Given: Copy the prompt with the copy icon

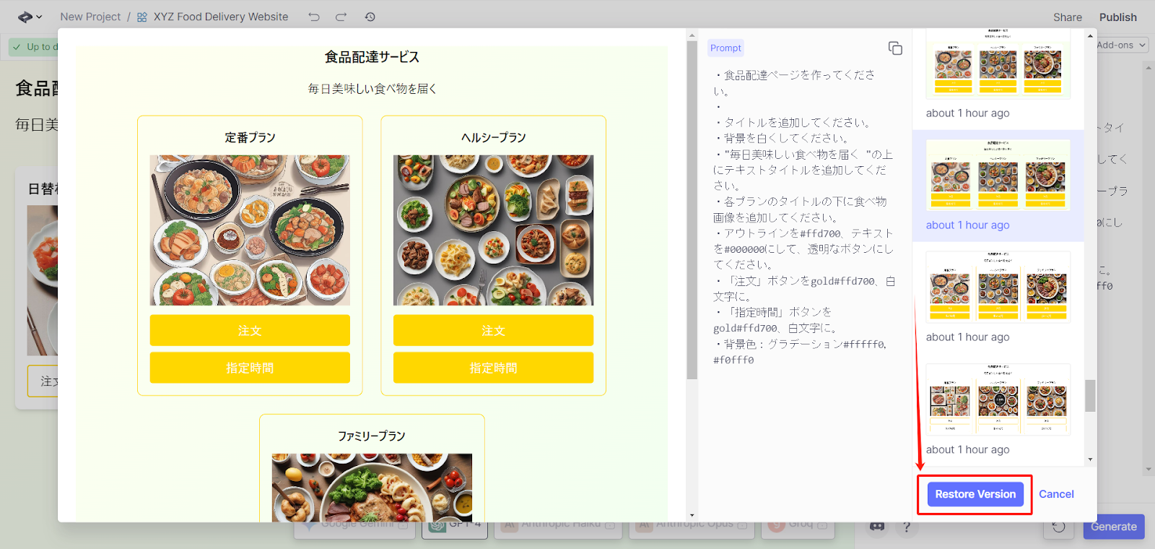Looking at the screenshot, I should tap(895, 48).
